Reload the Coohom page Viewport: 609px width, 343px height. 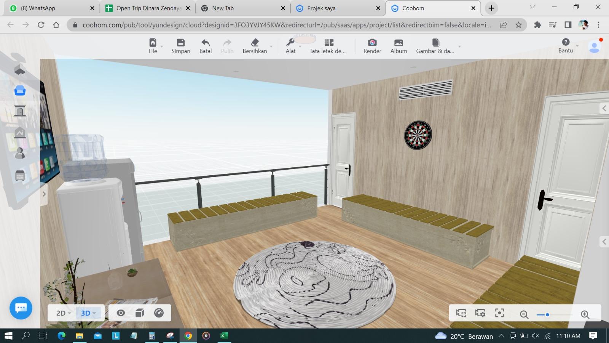pyautogui.click(x=41, y=25)
